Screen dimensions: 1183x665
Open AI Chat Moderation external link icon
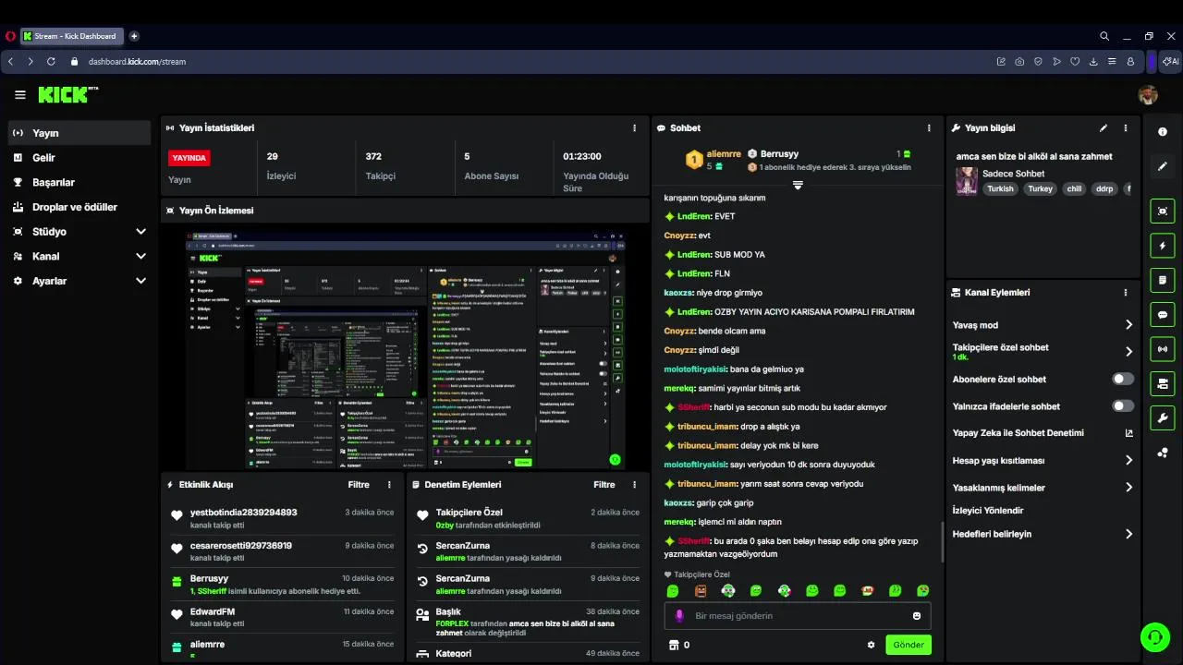click(x=1128, y=433)
